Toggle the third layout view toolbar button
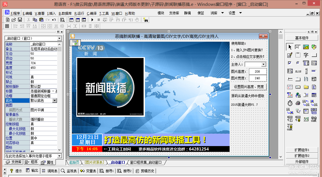 click(84, 20)
